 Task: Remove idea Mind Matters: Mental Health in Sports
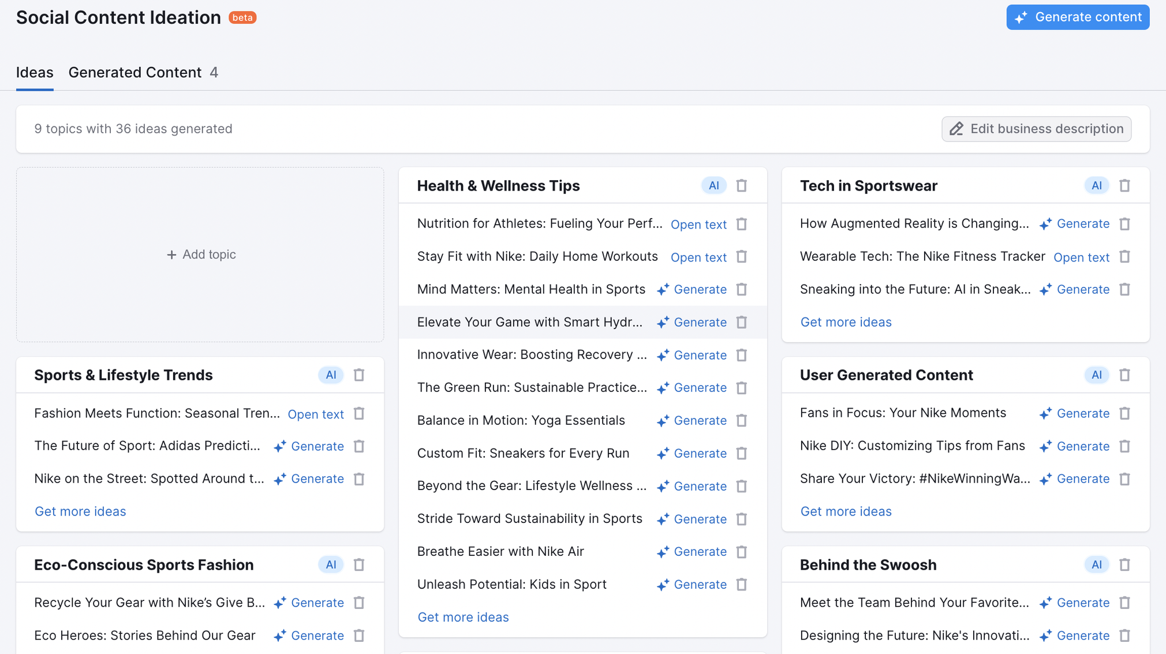pos(742,289)
